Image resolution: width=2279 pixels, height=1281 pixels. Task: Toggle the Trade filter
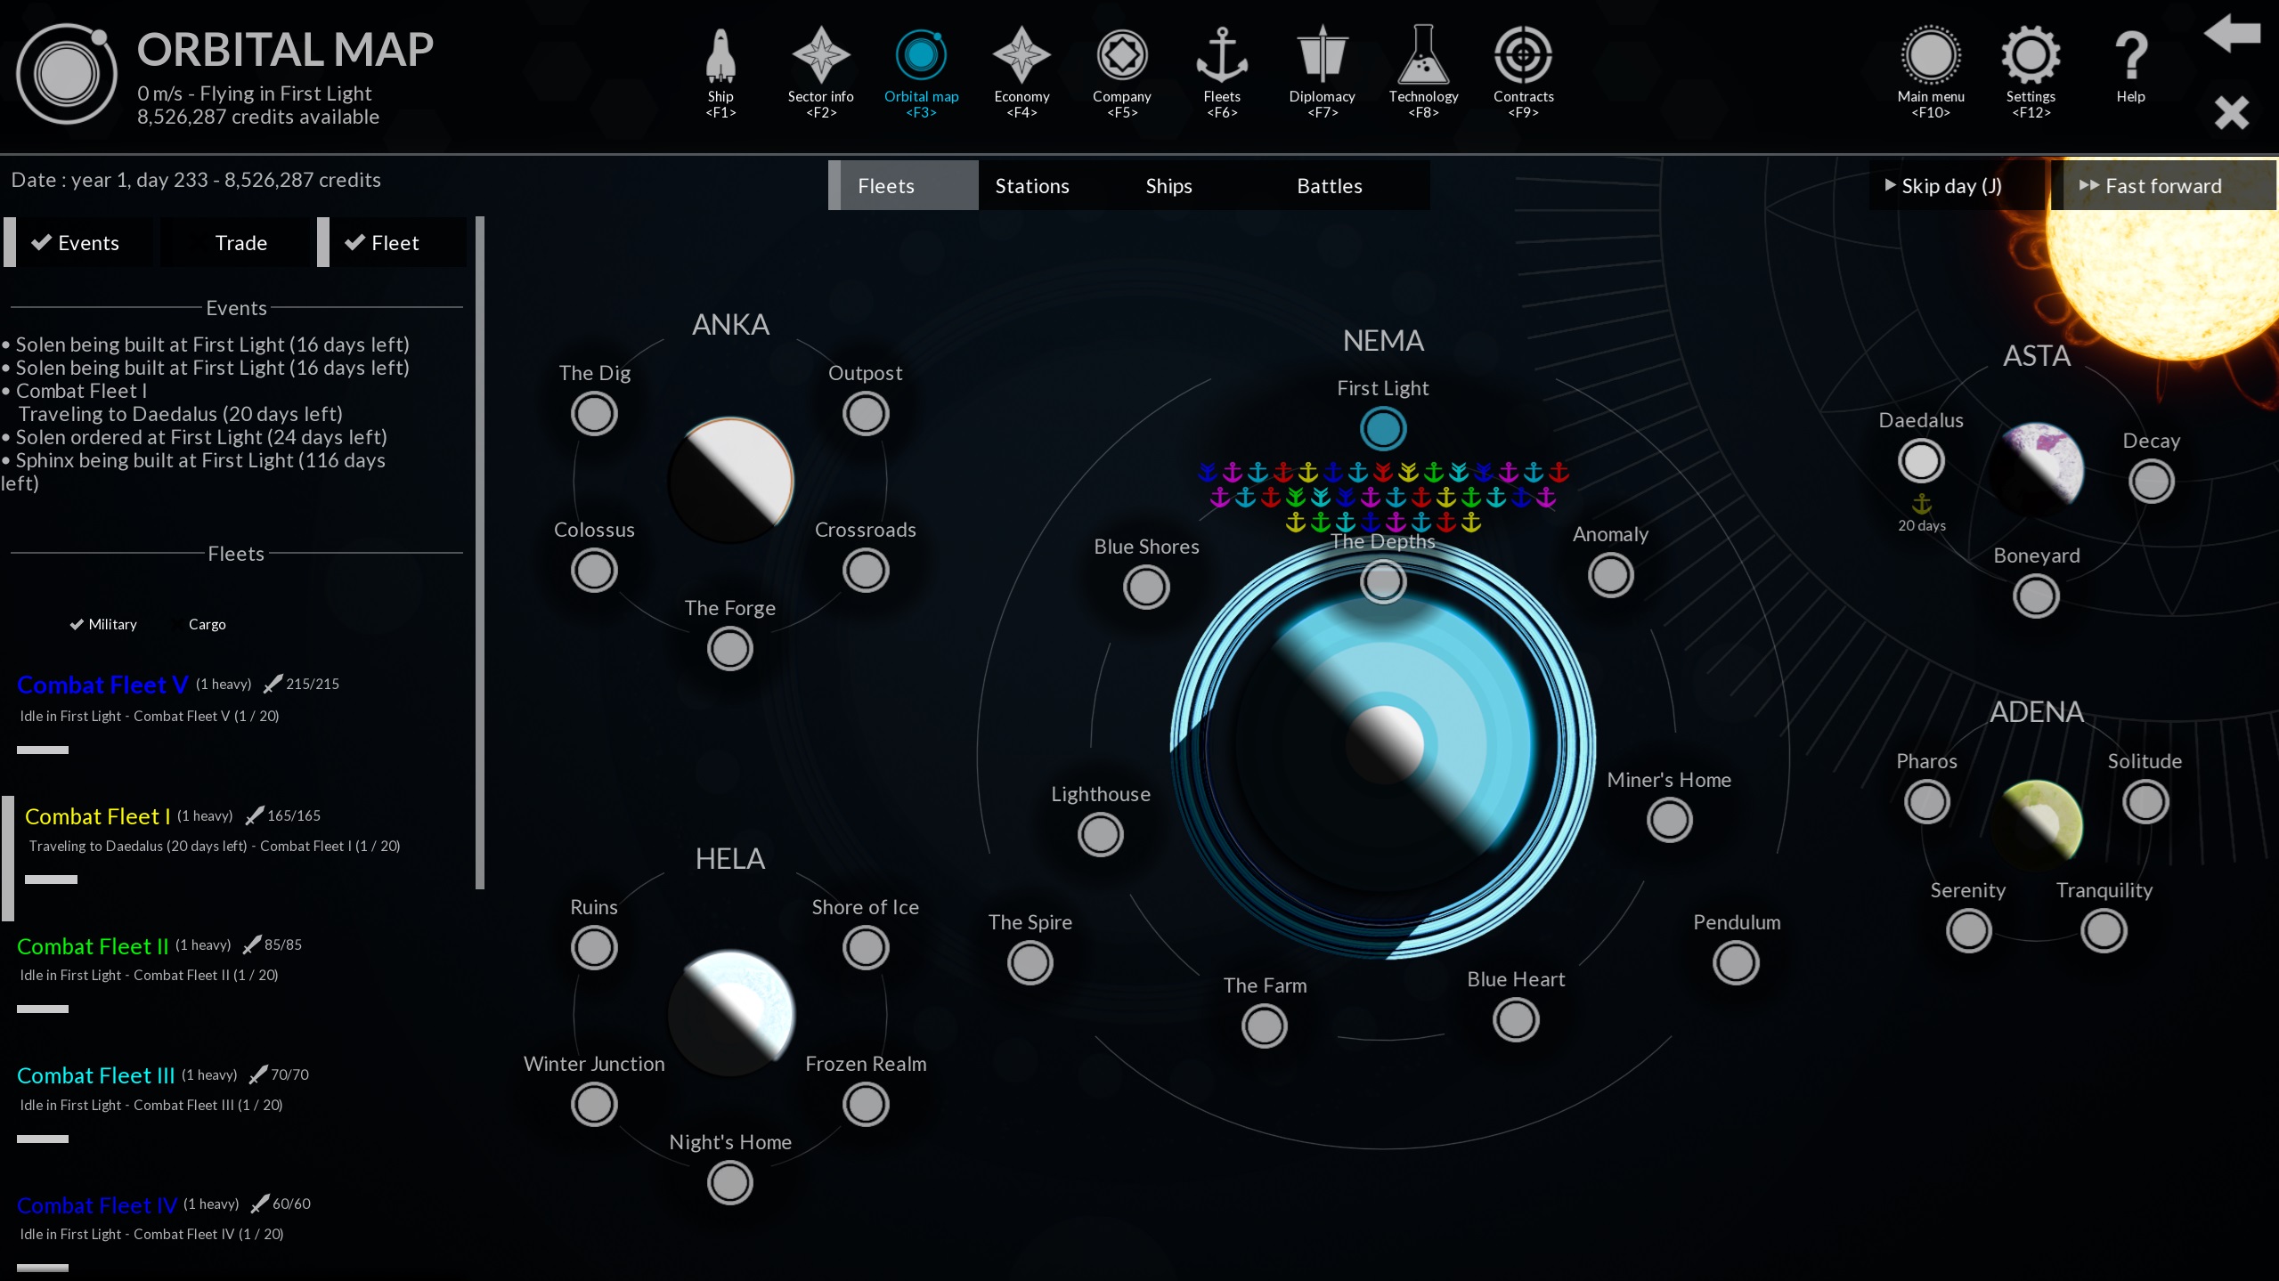(240, 243)
